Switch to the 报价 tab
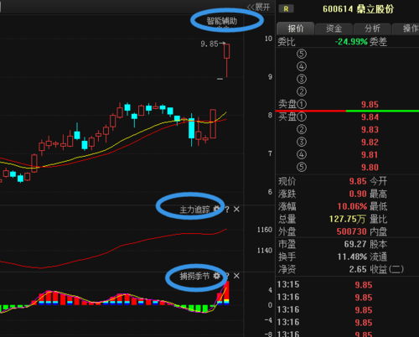The image size is (419, 337). [x=296, y=29]
